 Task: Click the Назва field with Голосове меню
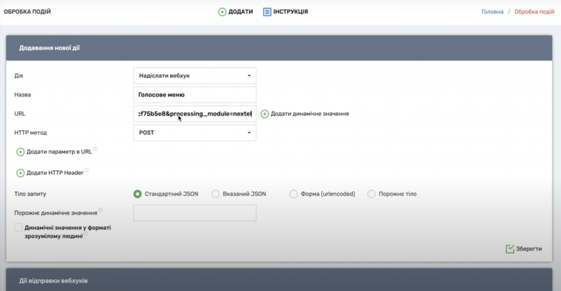click(194, 95)
